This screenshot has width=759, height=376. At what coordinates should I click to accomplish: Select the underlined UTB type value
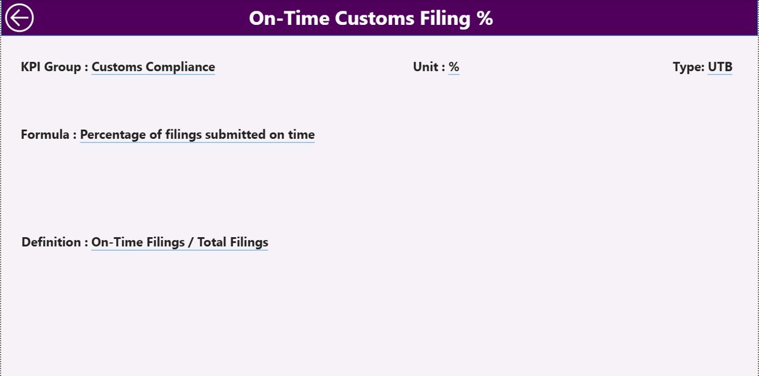click(720, 67)
